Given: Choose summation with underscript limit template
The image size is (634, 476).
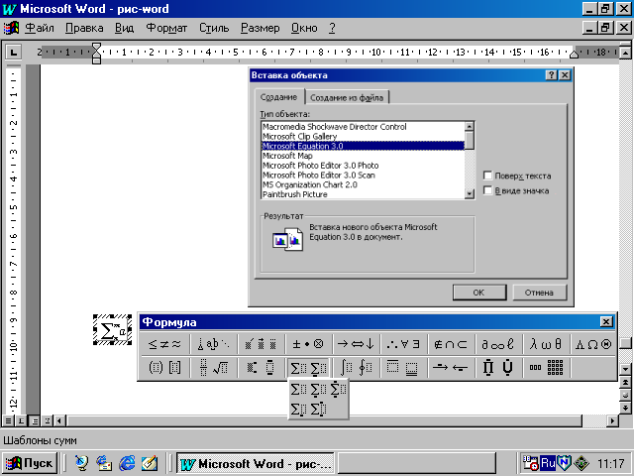Looking at the screenshot, I should pyautogui.click(x=318, y=390).
